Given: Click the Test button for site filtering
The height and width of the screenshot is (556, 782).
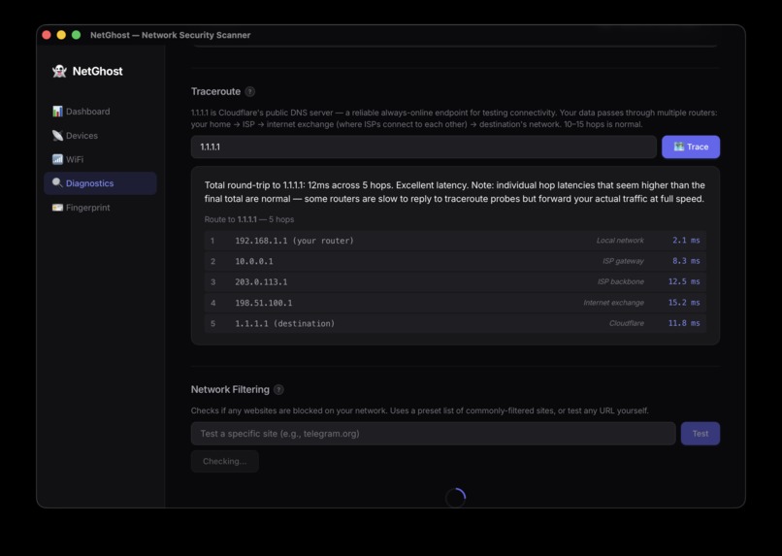Looking at the screenshot, I should click(701, 434).
